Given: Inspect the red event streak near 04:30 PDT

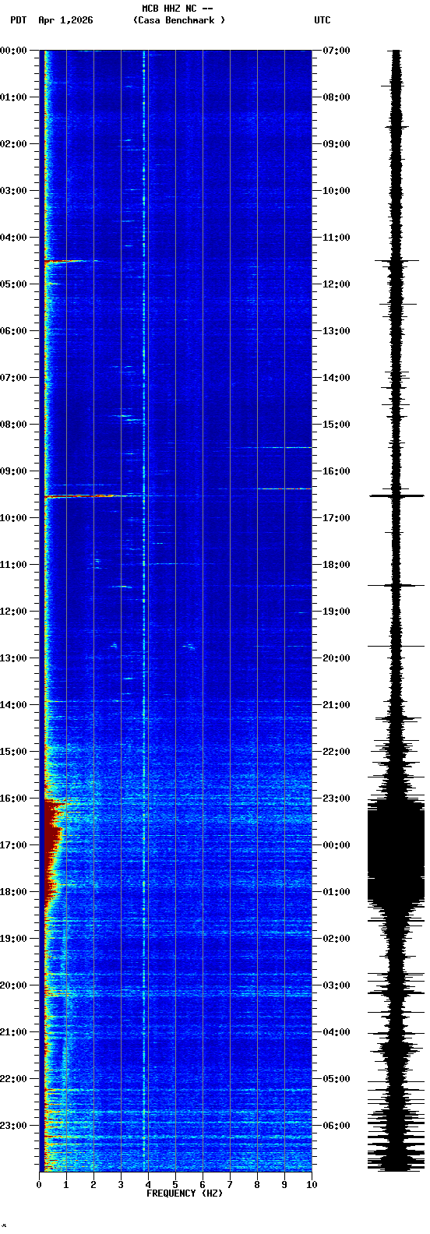Looking at the screenshot, I should [70, 262].
